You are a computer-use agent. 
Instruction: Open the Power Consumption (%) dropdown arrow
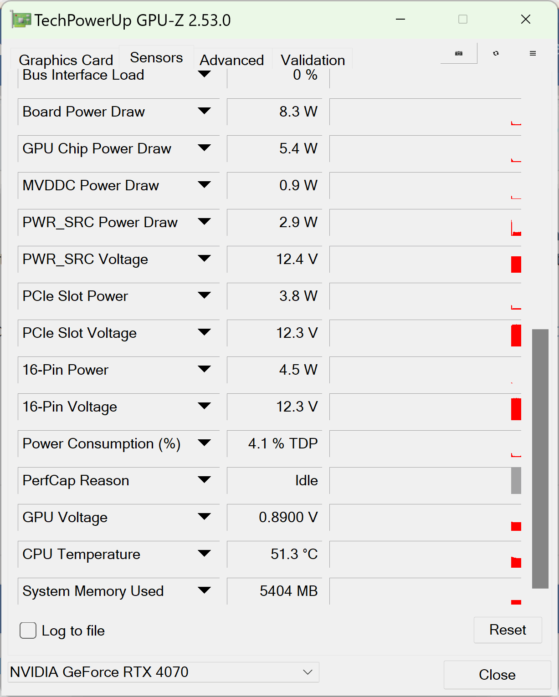205,443
